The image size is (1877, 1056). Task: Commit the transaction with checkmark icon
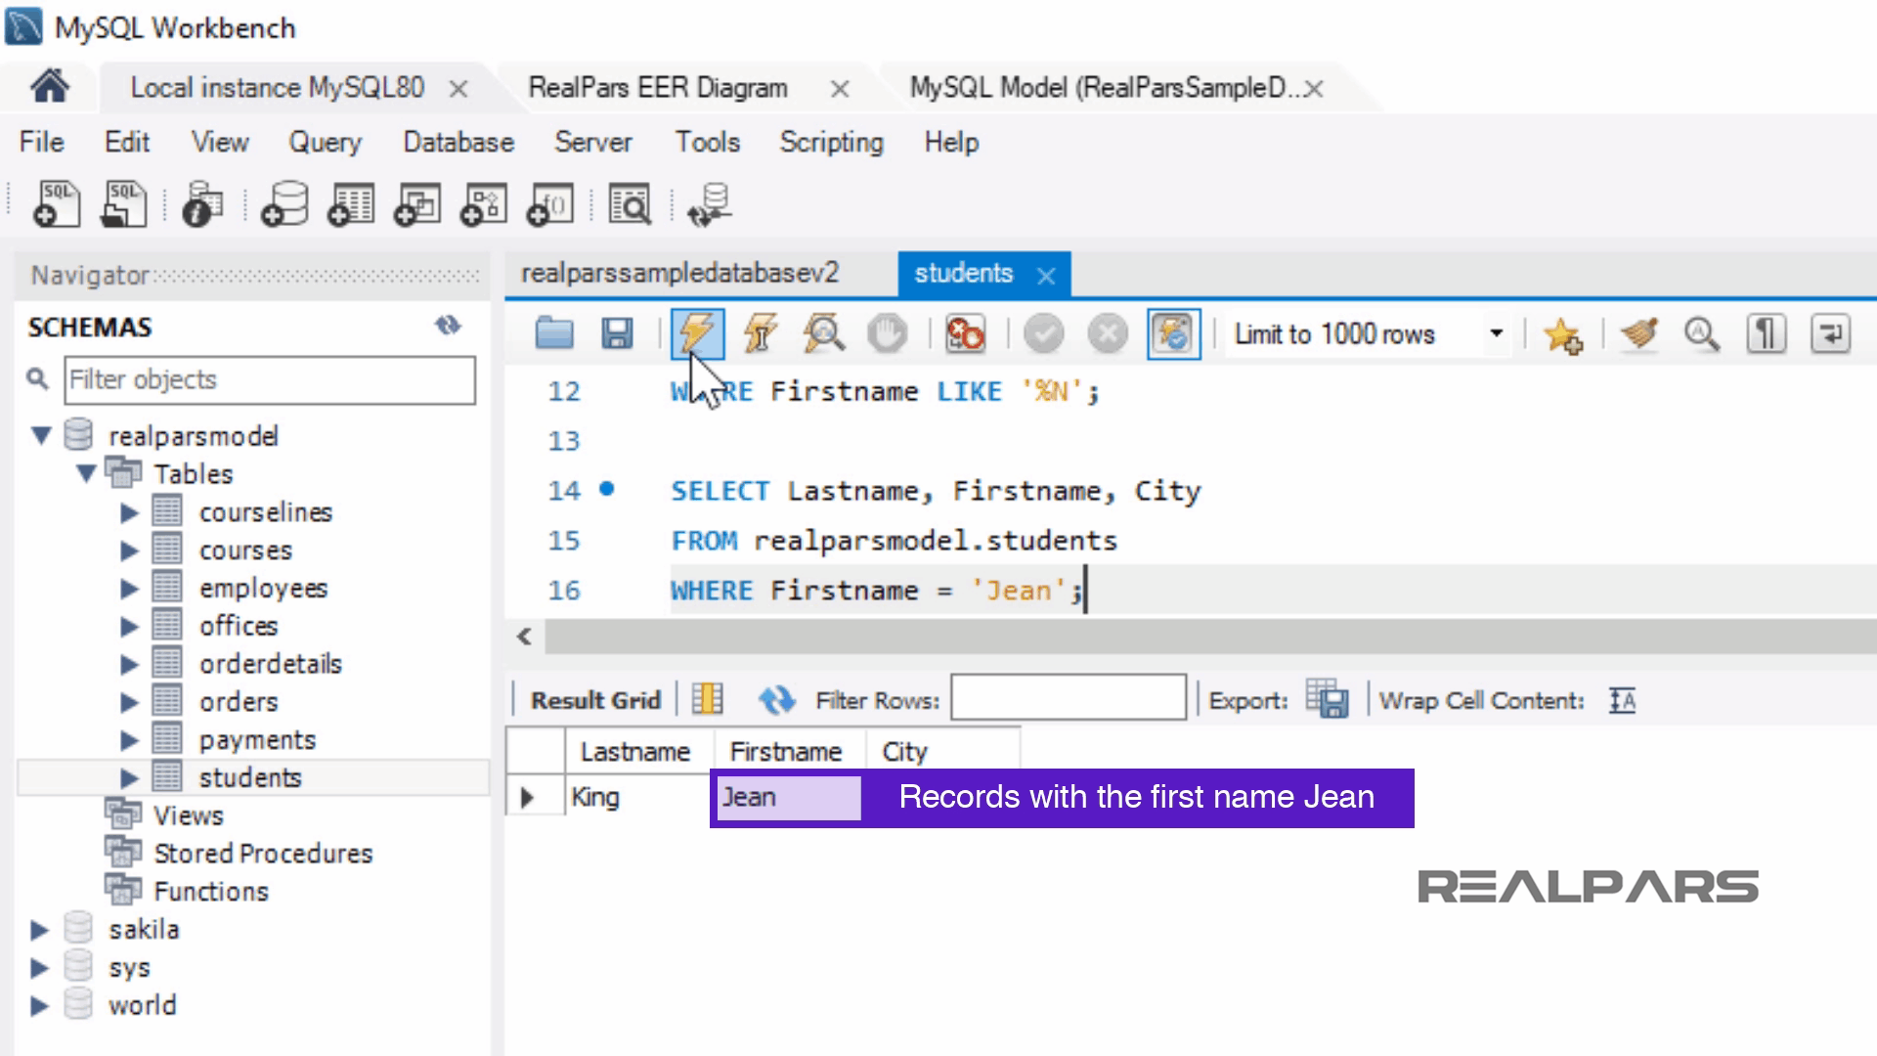(1044, 333)
